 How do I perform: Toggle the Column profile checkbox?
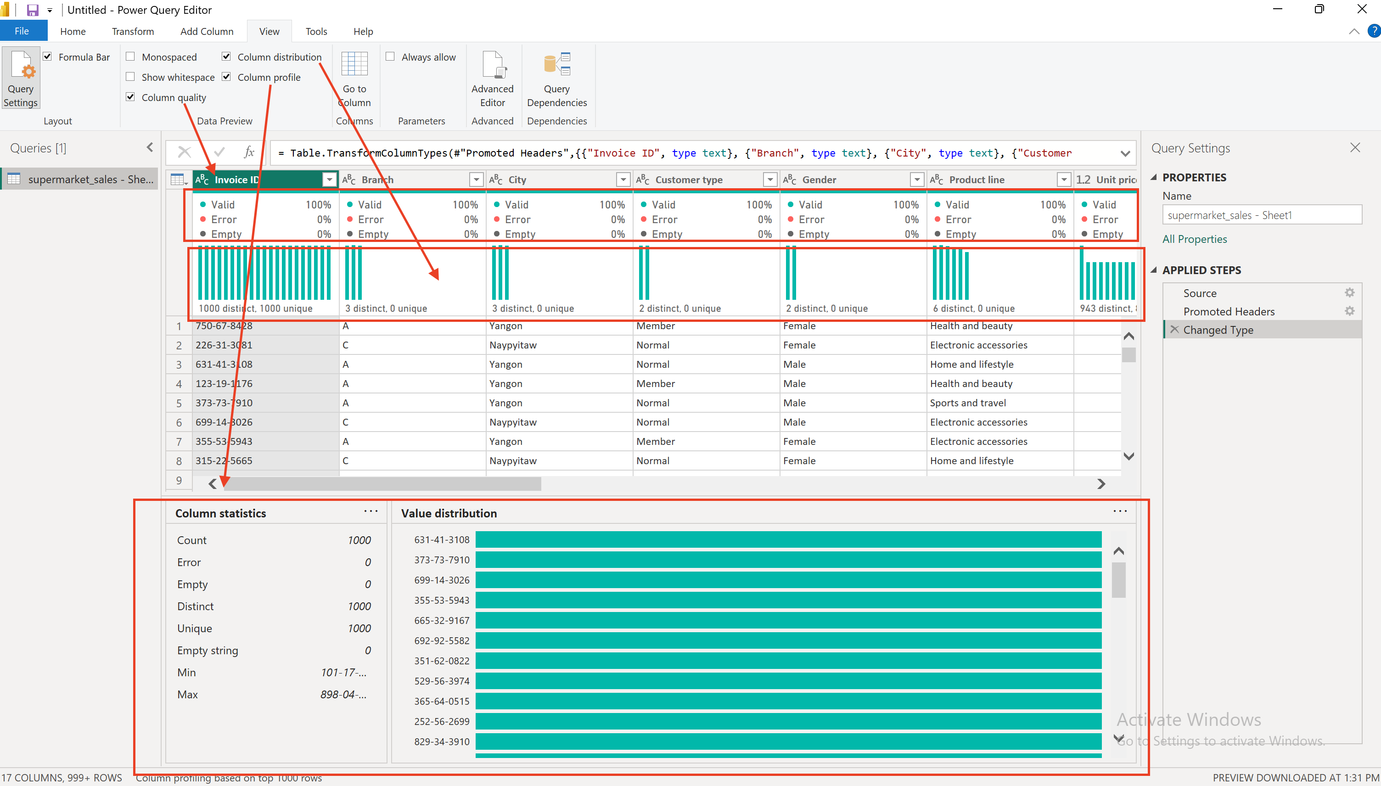[x=226, y=77]
